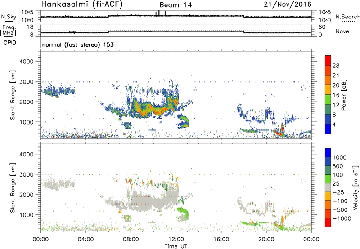
Task: Click the 'Beam 14' label
Action: coord(175,5)
